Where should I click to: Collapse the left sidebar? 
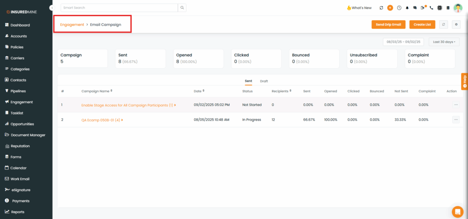[52, 8]
